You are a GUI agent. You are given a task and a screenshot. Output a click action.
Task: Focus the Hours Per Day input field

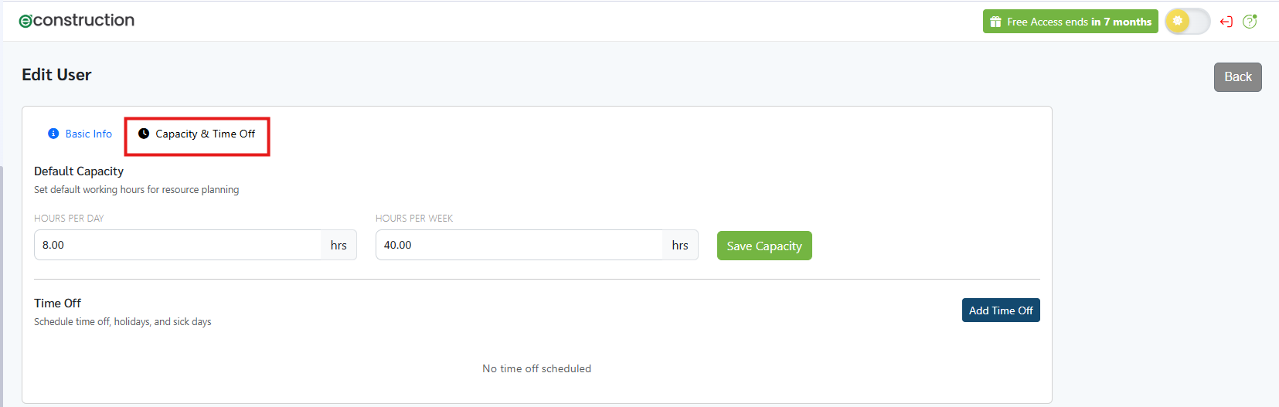(178, 245)
